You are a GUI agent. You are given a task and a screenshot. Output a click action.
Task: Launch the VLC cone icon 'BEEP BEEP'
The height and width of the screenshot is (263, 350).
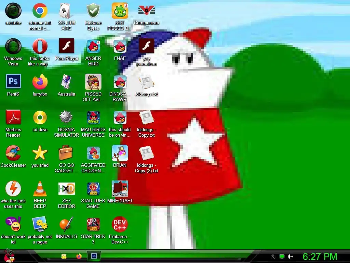coord(40,189)
